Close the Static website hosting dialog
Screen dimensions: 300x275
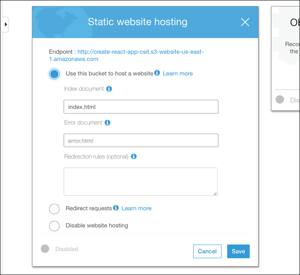coord(245,22)
